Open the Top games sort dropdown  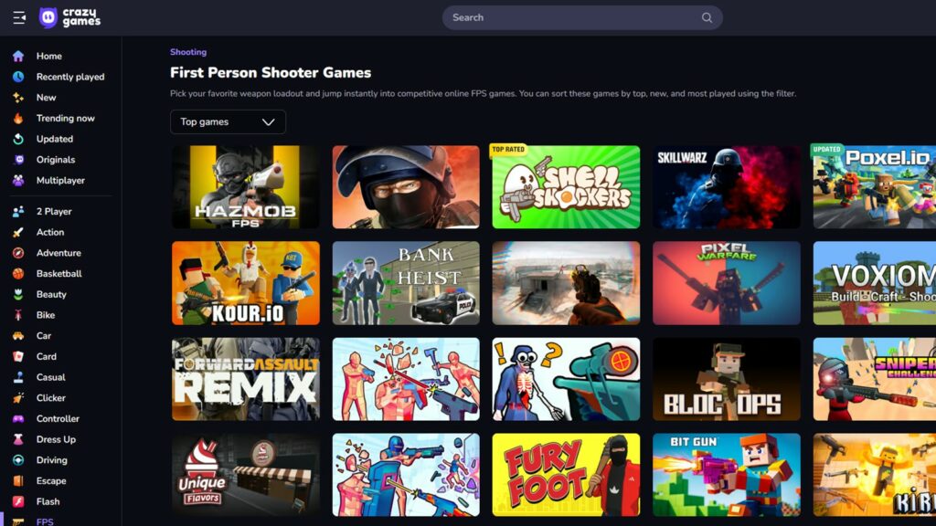[x=228, y=121]
